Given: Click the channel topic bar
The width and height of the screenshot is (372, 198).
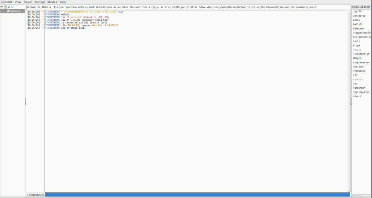Looking at the screenshot, I should [x=188, y=7].
